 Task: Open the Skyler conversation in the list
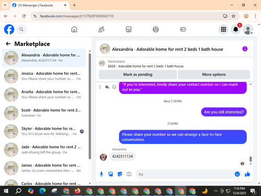[x=44, y=131]
